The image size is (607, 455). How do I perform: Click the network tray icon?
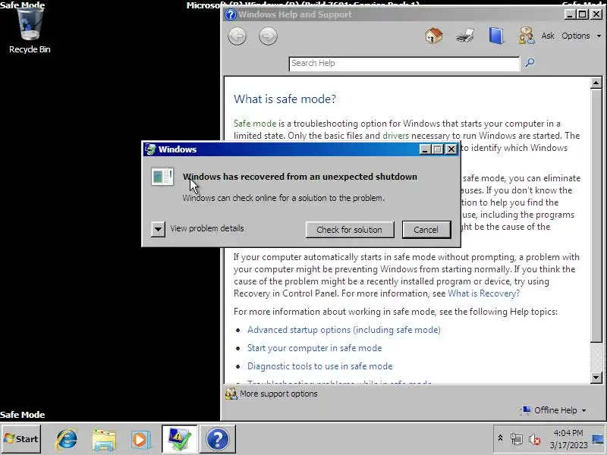[x=516, y=439]
